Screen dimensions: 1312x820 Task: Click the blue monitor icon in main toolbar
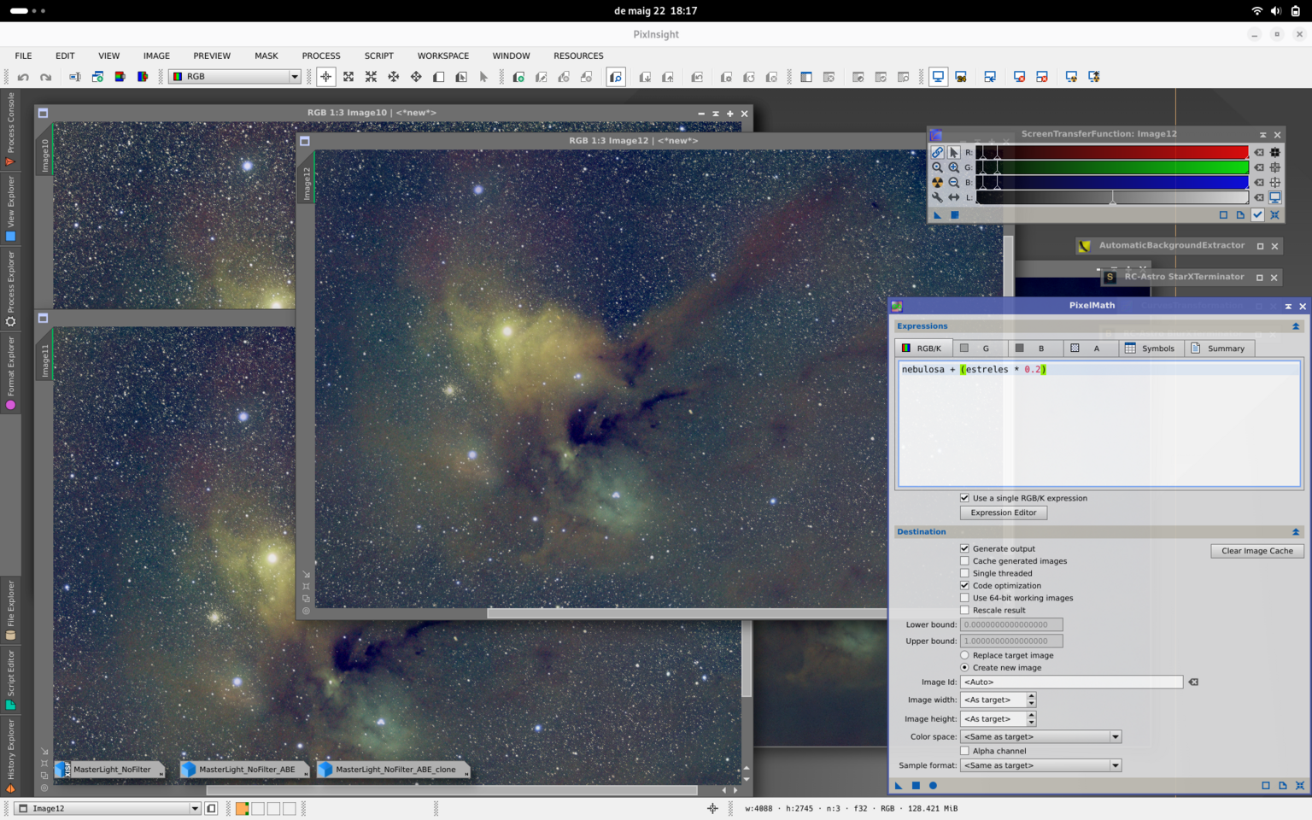[938, 77]
